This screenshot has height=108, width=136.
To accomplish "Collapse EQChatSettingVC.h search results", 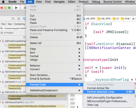I will 1,62.
